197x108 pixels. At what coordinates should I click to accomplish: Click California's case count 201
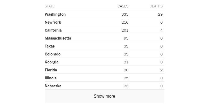(x=125, y=30)
